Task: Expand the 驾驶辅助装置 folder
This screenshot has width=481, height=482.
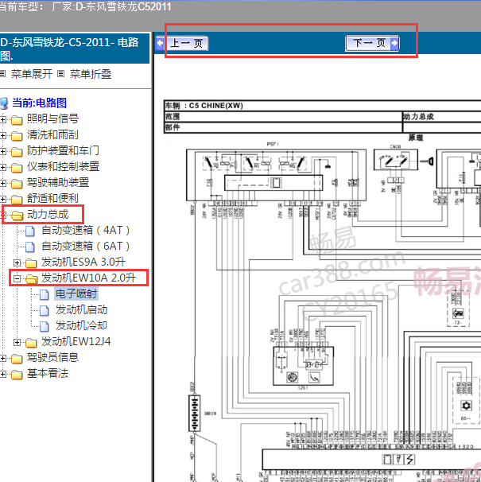Action: 2,184
